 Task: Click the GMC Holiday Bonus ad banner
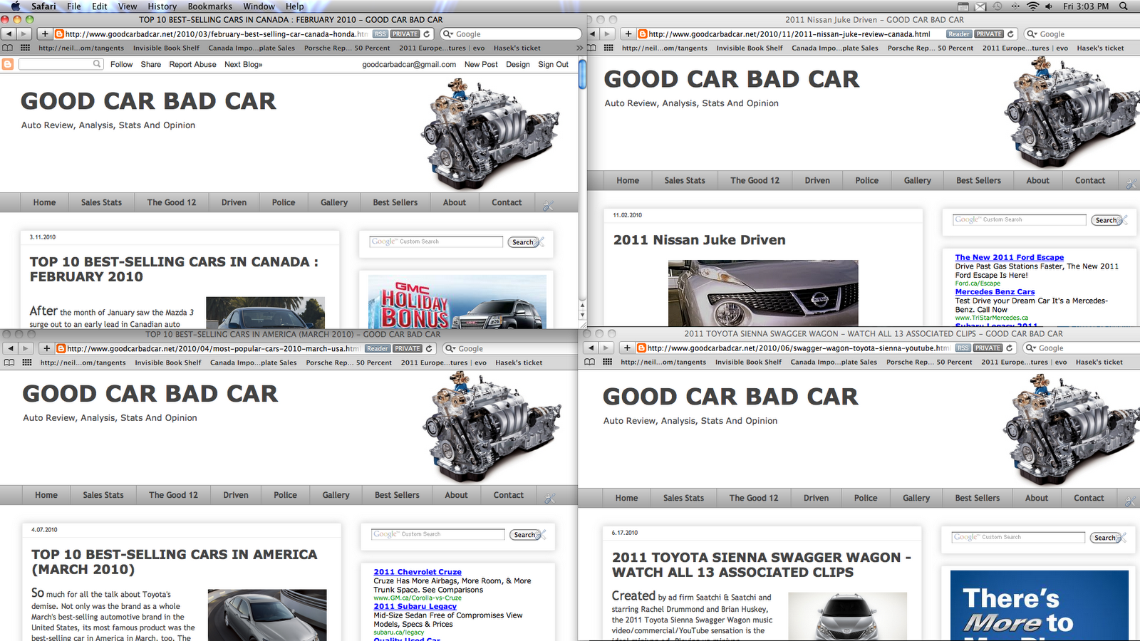[457, 302]
